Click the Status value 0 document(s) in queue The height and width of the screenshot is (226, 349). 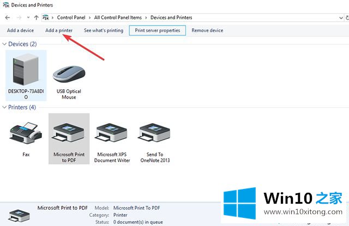coord(138,222)
